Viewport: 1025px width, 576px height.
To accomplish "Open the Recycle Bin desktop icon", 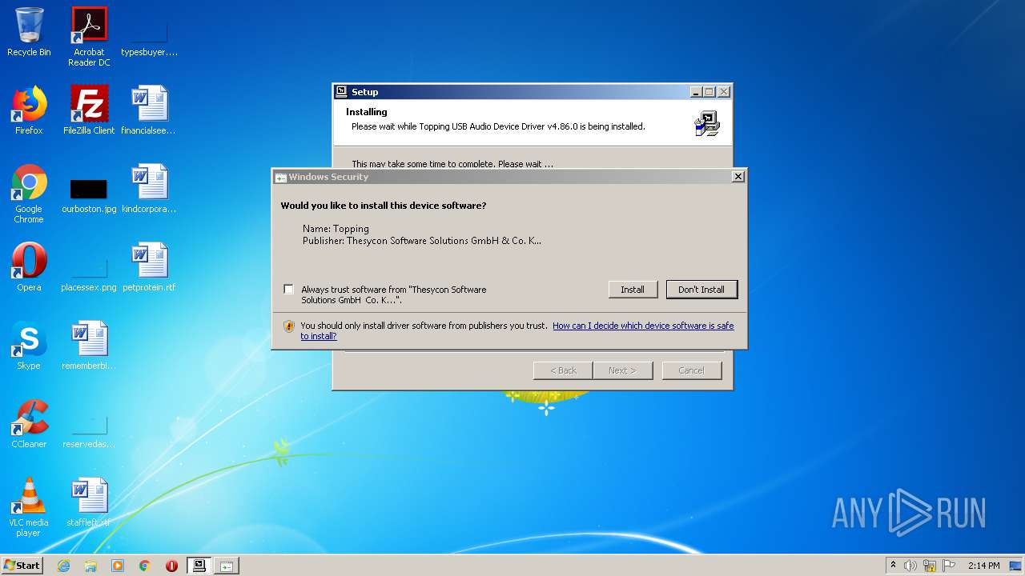I will pos(29,32).
